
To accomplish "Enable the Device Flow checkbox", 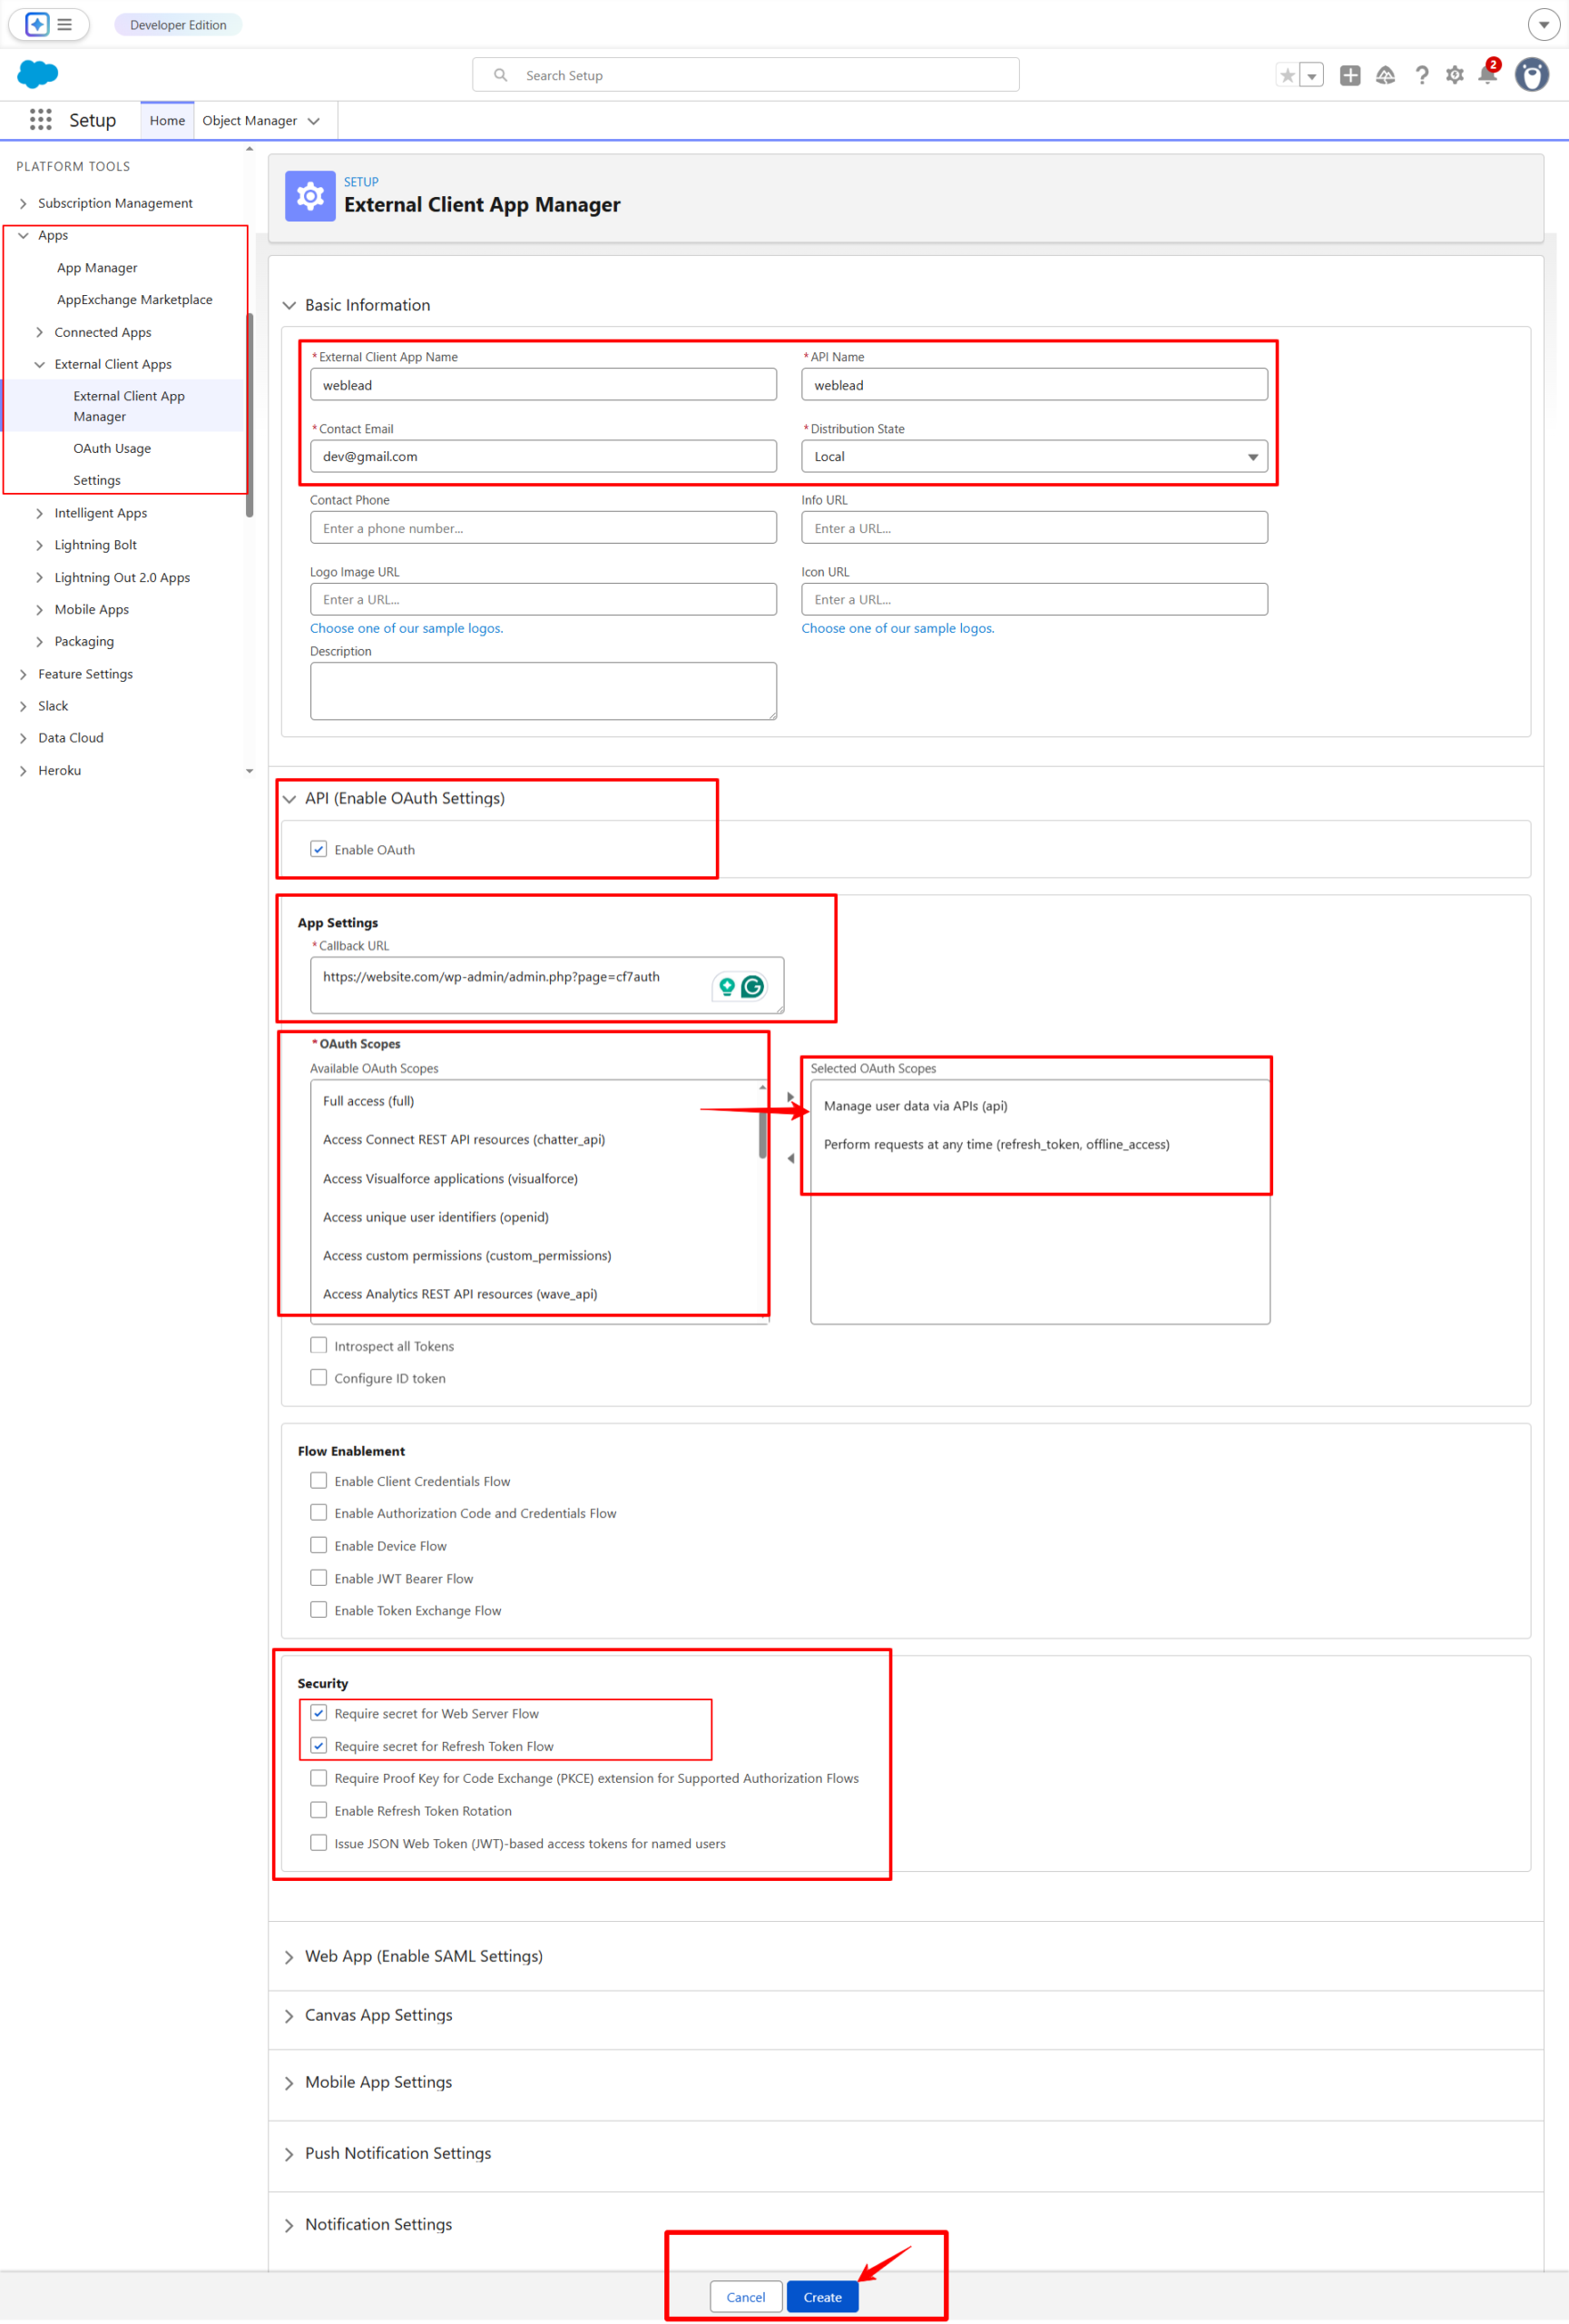I will click(318, 1545).
